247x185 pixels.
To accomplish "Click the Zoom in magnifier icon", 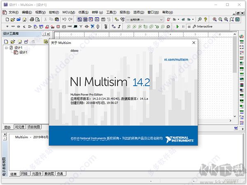I will [x=214, y=19].
